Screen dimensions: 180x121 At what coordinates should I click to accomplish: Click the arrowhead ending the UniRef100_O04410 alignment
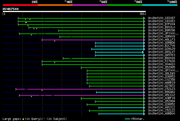tap(144, 65)
